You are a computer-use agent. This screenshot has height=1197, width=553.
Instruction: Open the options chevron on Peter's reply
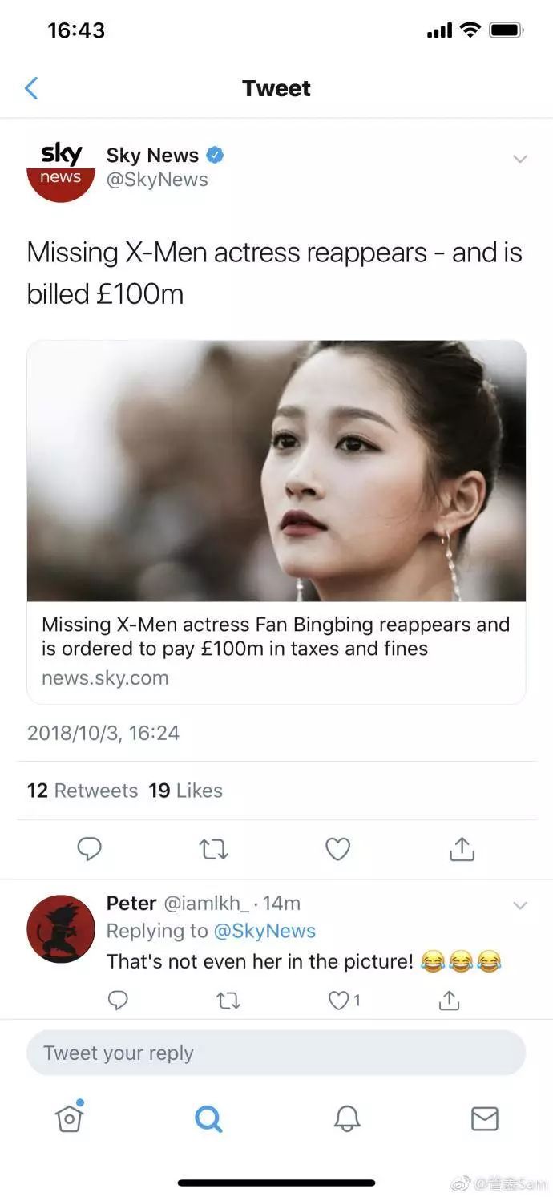pyautogui.click(x=520, y=906)
